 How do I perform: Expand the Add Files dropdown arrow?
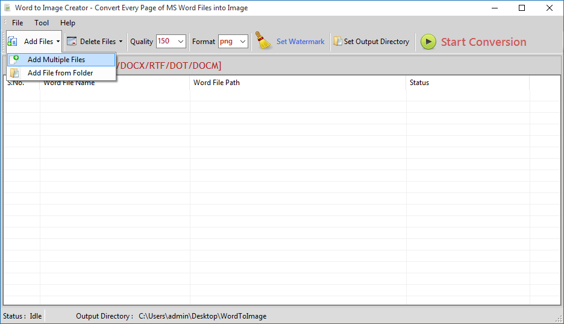pos(58,42)
